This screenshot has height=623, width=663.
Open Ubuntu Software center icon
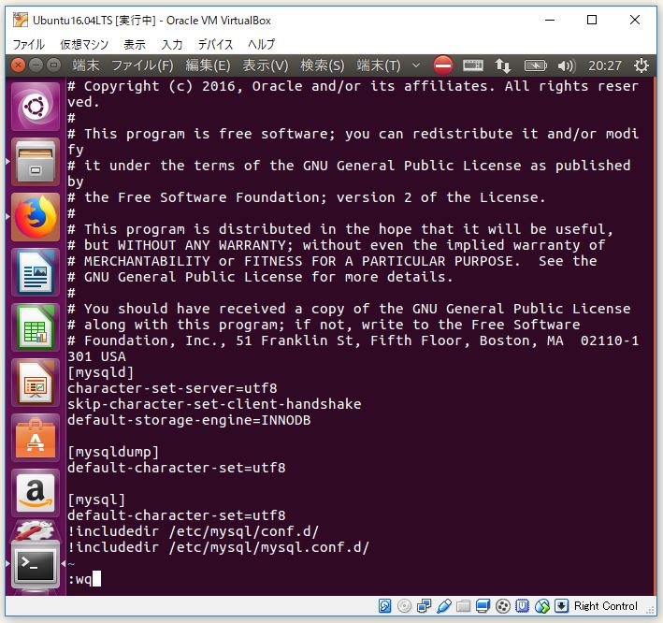pos(36,438)
